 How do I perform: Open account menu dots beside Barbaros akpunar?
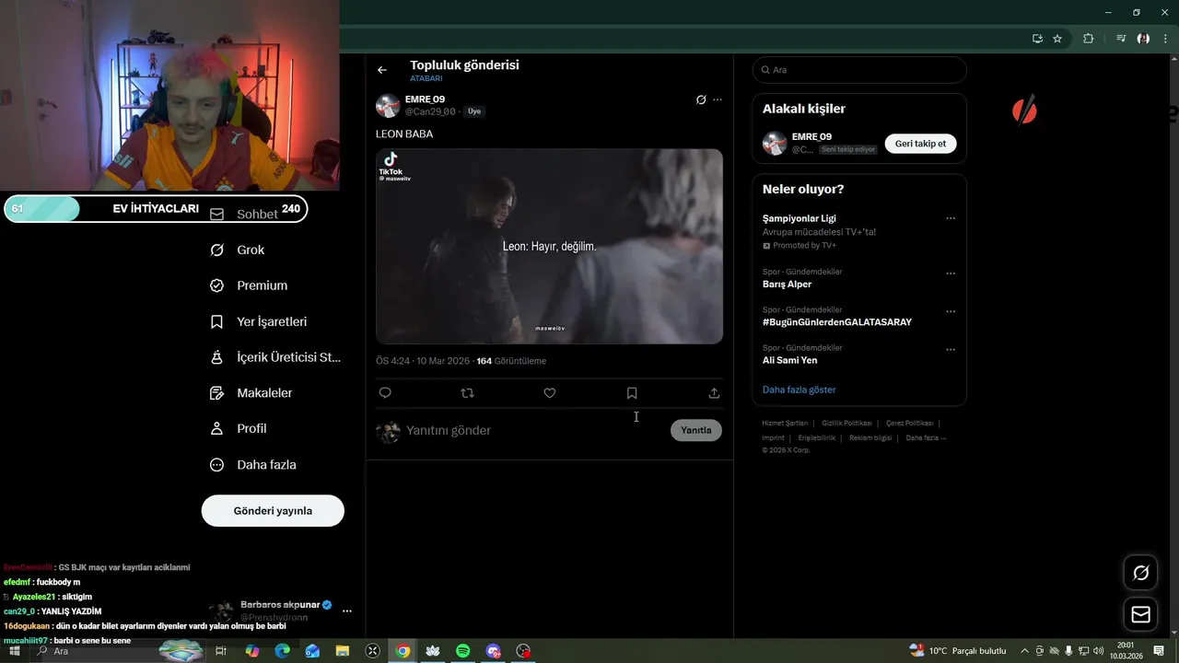click(x=347, y=611)
